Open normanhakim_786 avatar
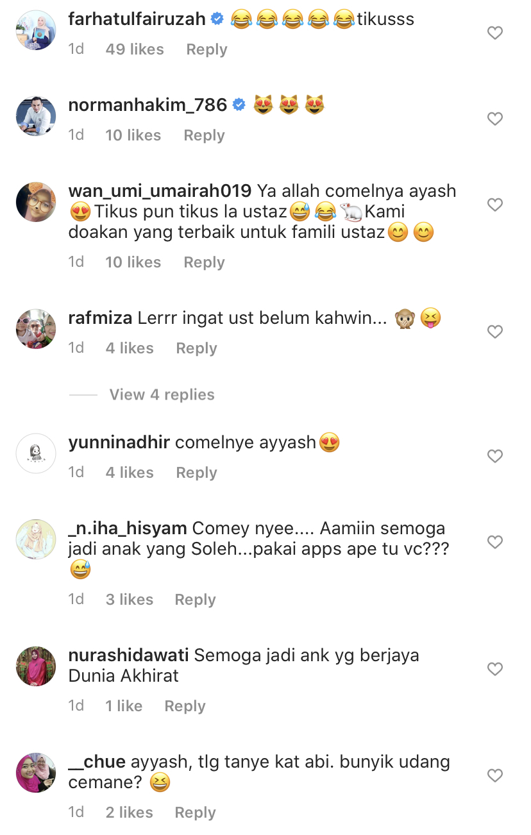The height and width of the screenshot is (835, 531). click(x=36, y=116)
